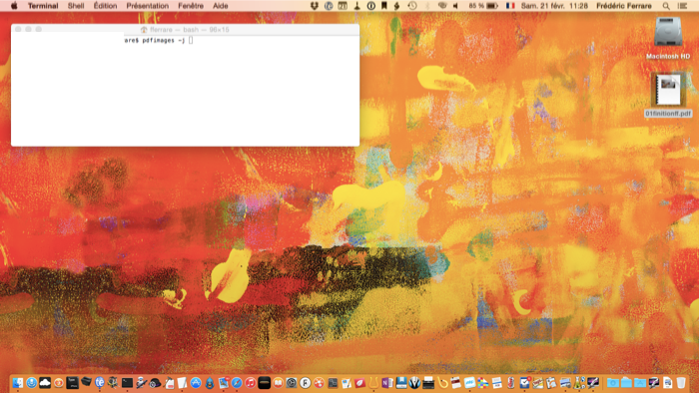Open the blue bird app in the Dock
This screenshot has height=393, width=699.
coord(210,383)
